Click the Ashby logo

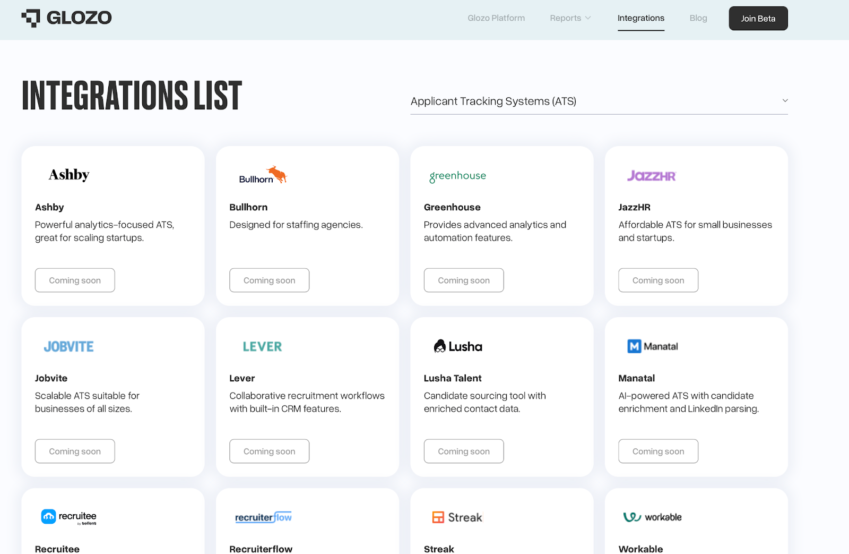click(x=69, y=175)
